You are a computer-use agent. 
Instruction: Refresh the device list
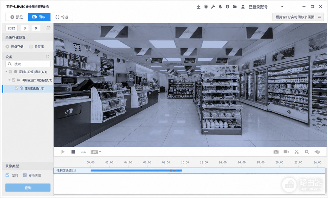tap(48, 56)
